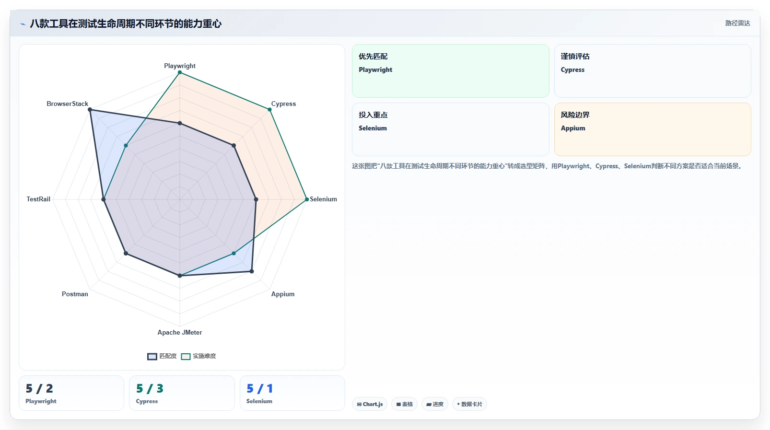Click the green data point at Playwright vertex
770x430 pixels.
pos(180,72)
